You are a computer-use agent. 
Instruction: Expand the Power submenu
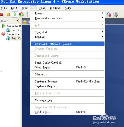pyautogui.click(x=68, y=13)
